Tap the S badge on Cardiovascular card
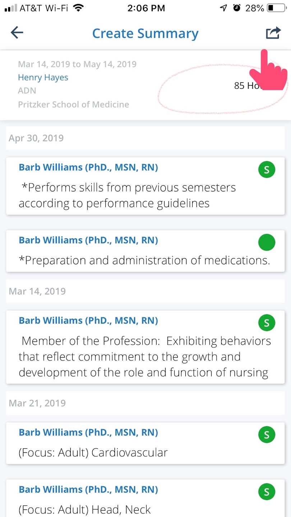The height and width of the screenshot is (517, 291). click(x=267, y=435)
